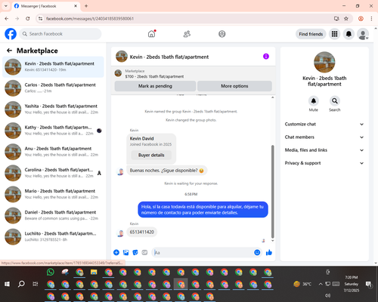Image resolution: width=378 pixels, height=302 pixels.
Task: Click the chat messages scrollbar
Action: click(272, 191)
